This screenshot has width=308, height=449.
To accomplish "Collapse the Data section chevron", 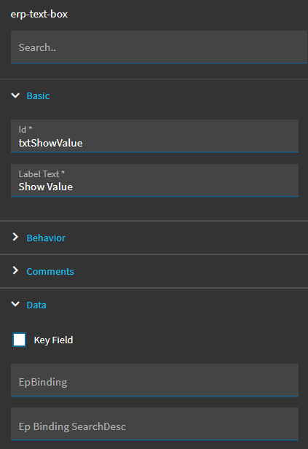I will tap(15, 304).
